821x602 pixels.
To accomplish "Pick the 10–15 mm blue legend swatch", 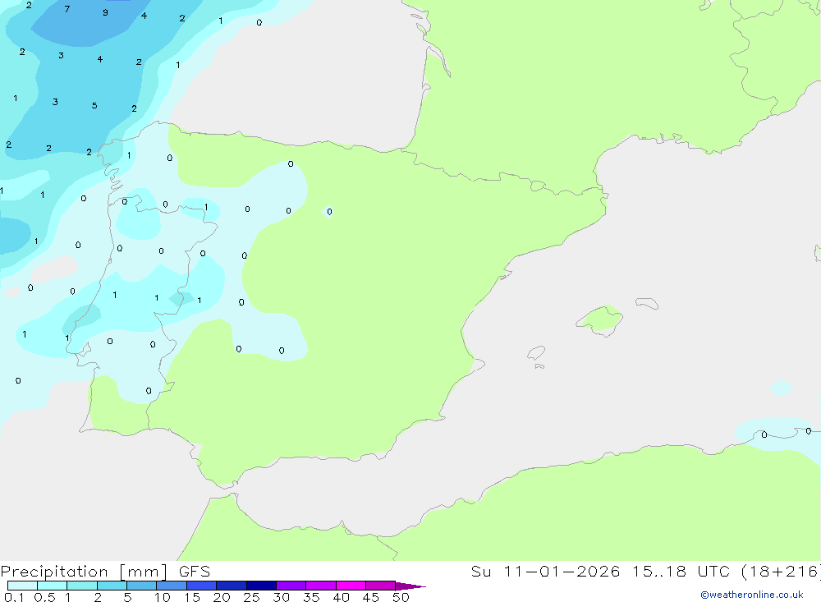I will (172, 586).
